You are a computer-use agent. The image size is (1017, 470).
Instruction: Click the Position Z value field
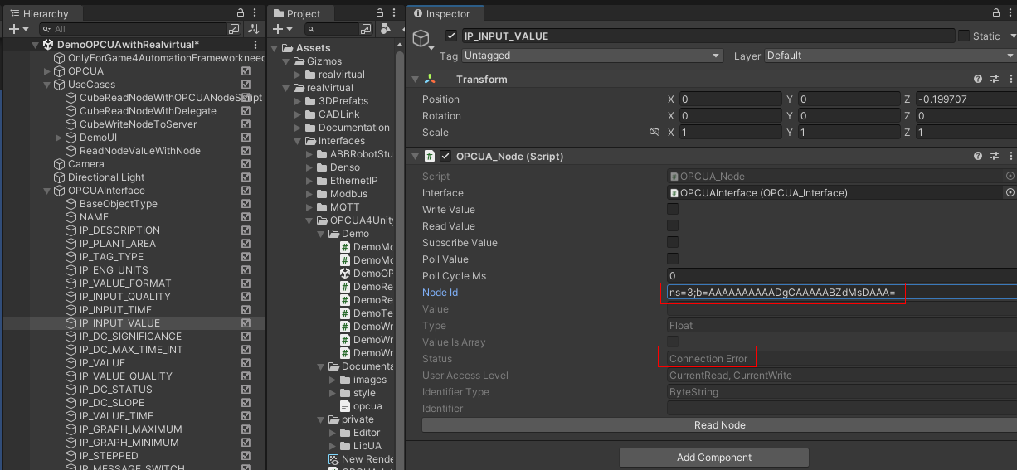[x=966, y=99]
